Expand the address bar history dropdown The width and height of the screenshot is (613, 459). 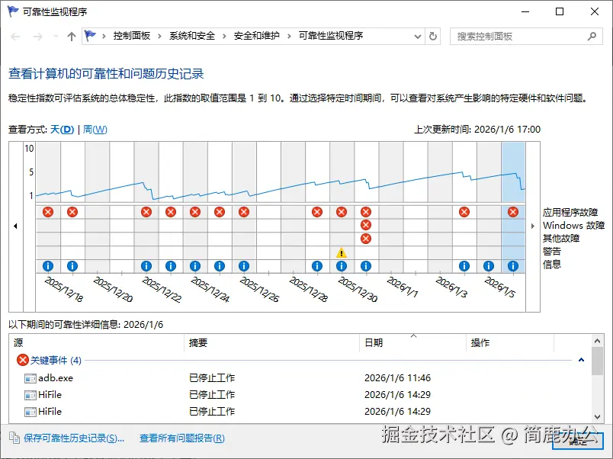[418, 37]
